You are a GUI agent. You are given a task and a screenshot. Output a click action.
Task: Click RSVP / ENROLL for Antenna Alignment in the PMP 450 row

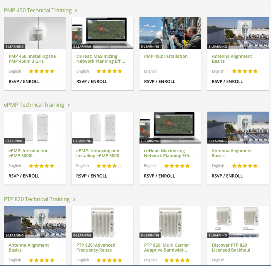click(227, 81)
